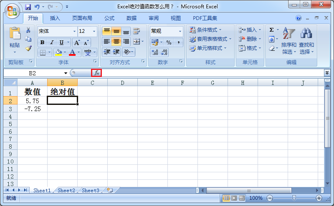Click the Insert Function fx button

[x=96, y=73]
